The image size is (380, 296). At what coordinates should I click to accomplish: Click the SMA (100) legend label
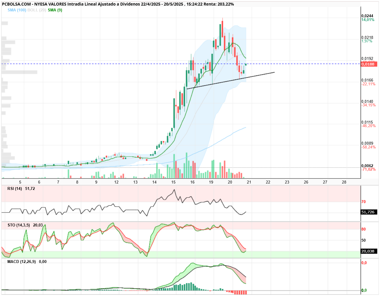click(x=17, y=10)
